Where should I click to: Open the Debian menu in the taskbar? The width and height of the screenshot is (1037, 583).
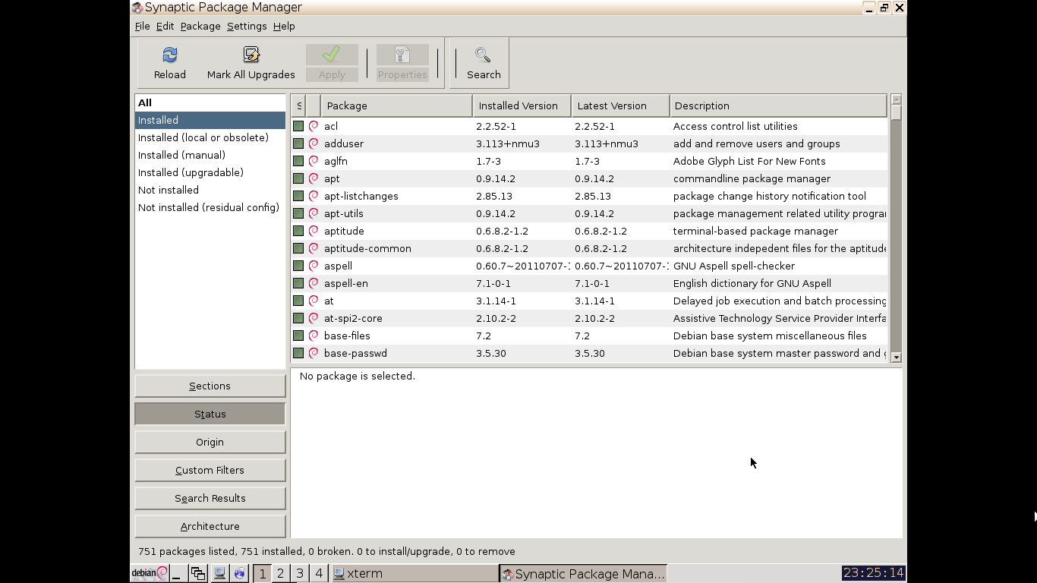150,573
